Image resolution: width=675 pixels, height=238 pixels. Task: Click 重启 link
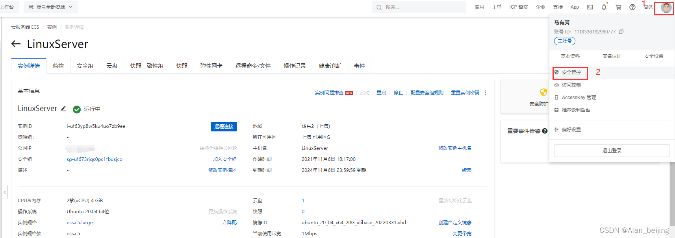381,93
